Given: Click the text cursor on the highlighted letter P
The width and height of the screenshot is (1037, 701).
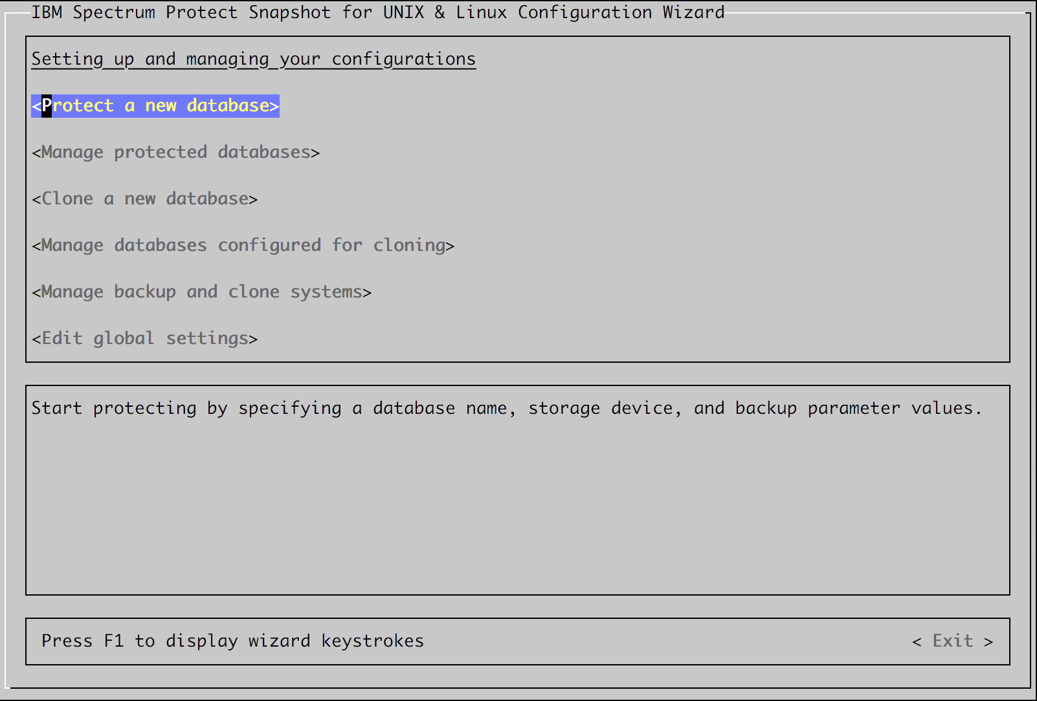Looking at the screenshot, I should click(47, 105).
